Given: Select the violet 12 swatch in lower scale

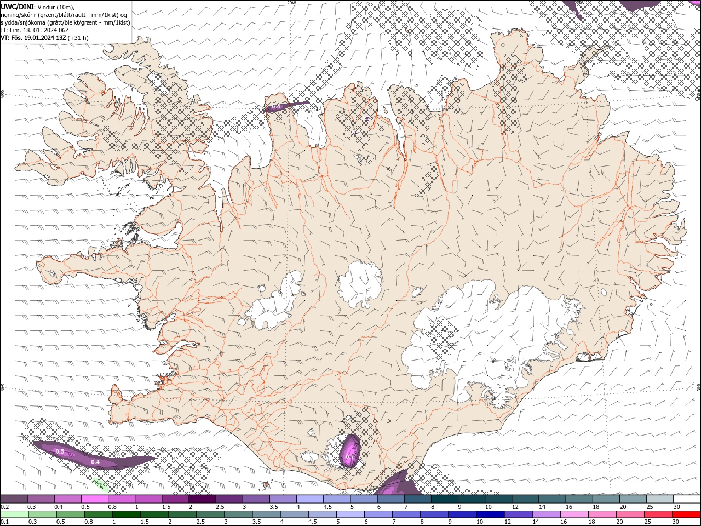Looking at the screenshot, I should pyautogui.click(x=518, y=514).
